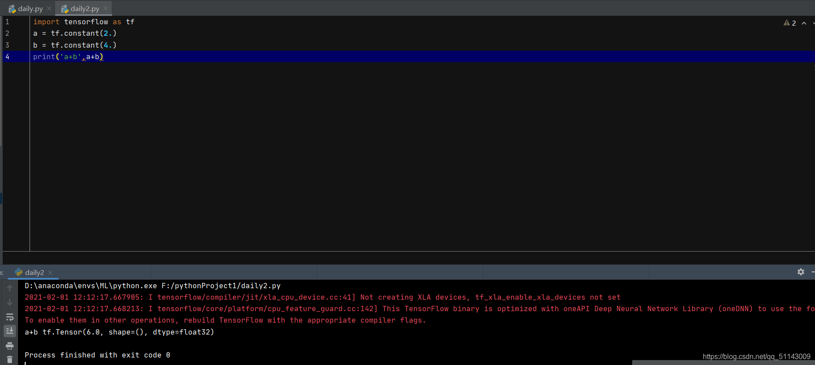
Task: Click the python.exe command line in console
Action: [153, 286]
